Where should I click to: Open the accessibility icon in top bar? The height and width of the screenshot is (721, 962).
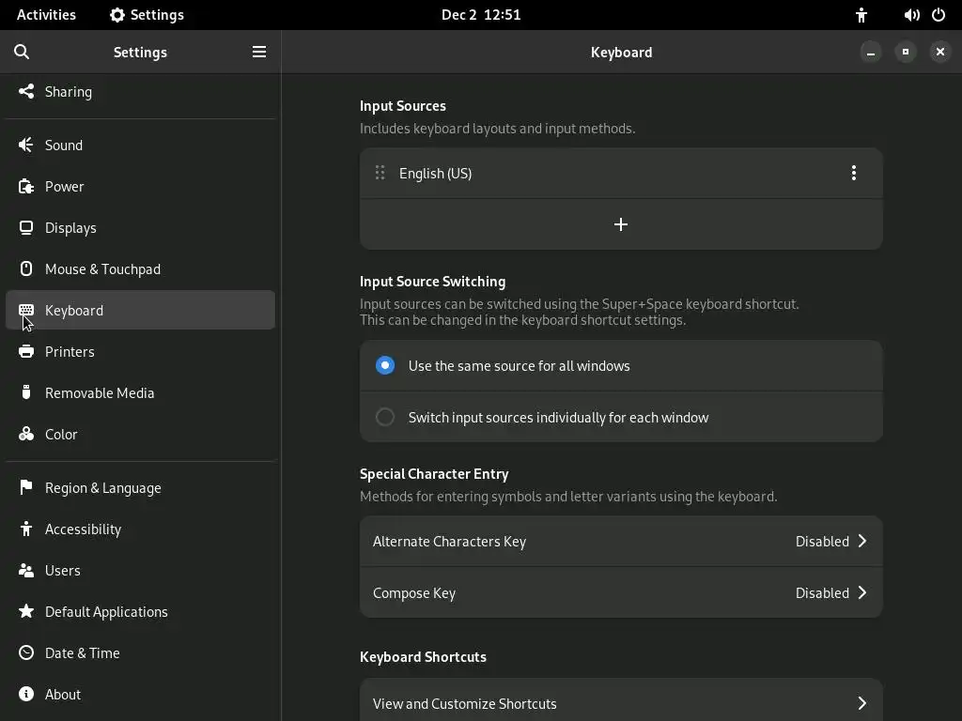click(861, 15)
